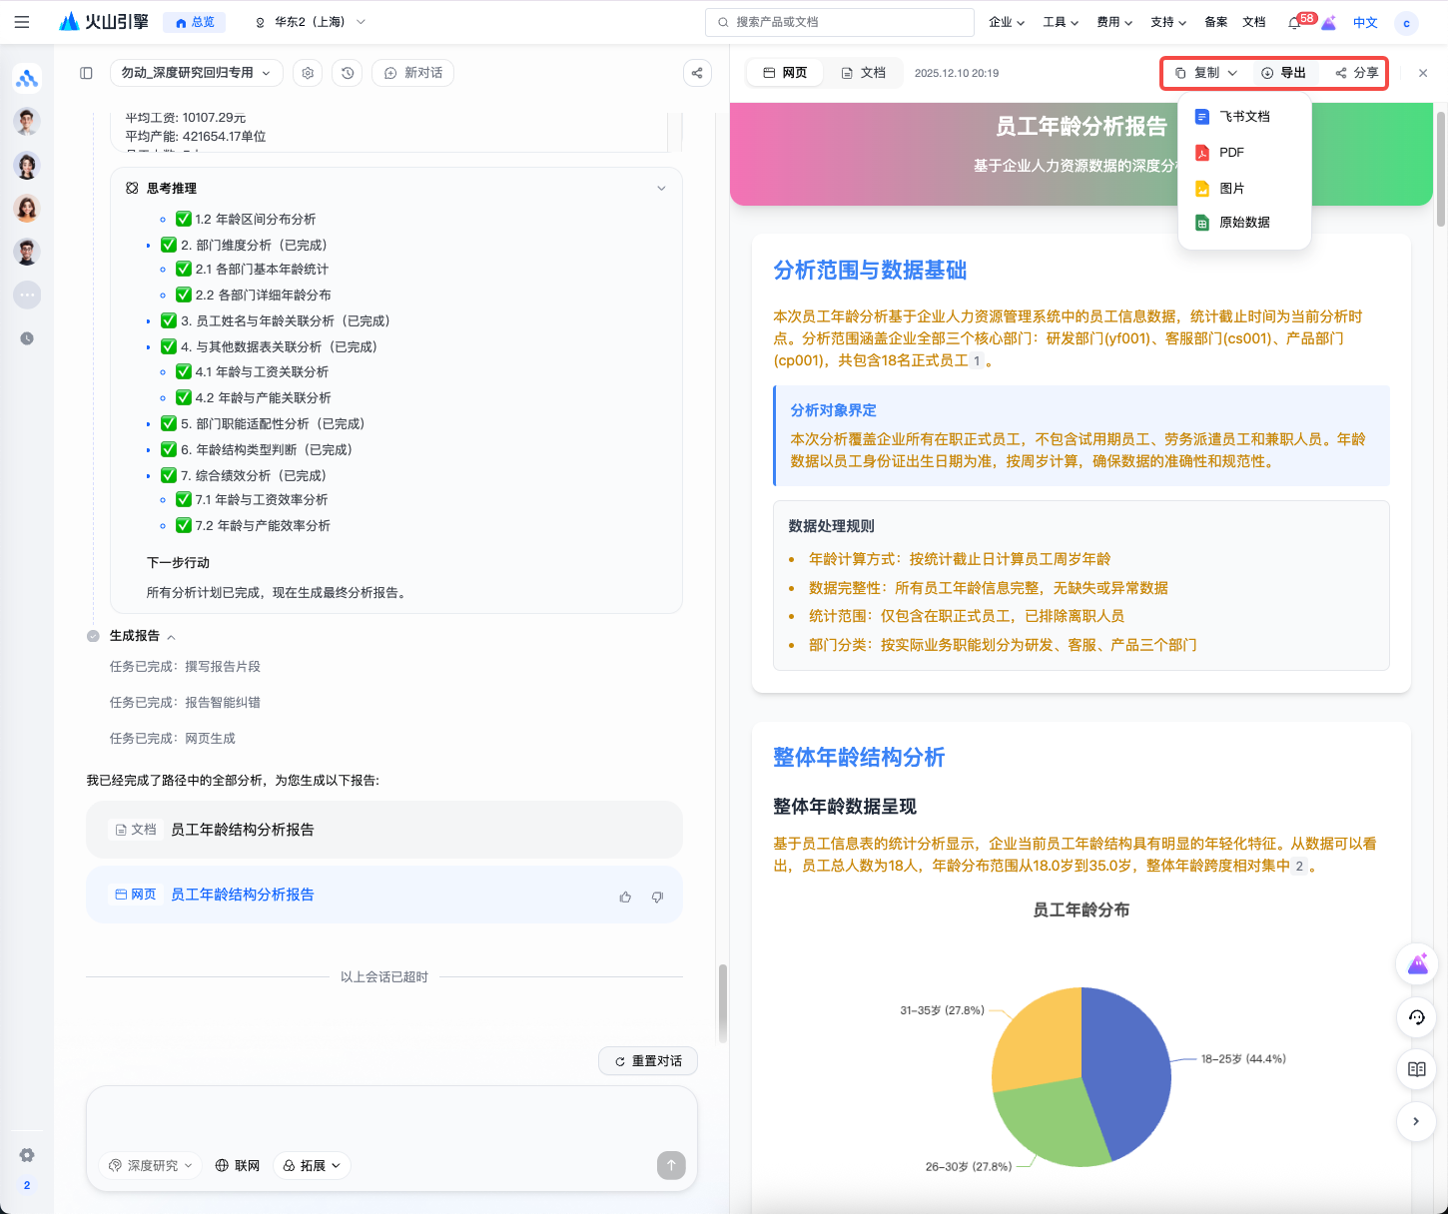
Task: Open the hamburger navigation menu
Action: point(22,22)
